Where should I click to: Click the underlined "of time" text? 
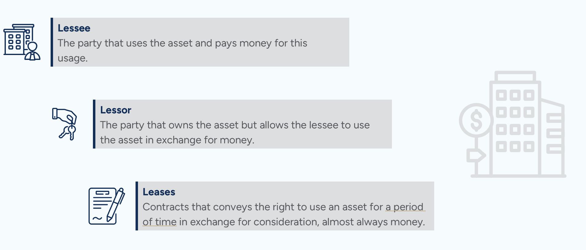point(159,222)
